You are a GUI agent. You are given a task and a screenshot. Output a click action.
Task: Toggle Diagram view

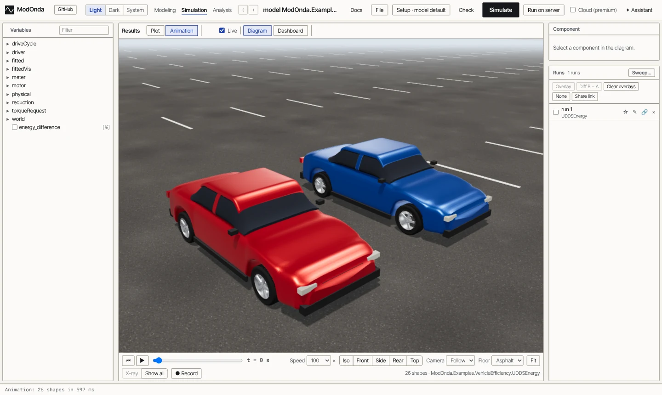coord(257,31)
